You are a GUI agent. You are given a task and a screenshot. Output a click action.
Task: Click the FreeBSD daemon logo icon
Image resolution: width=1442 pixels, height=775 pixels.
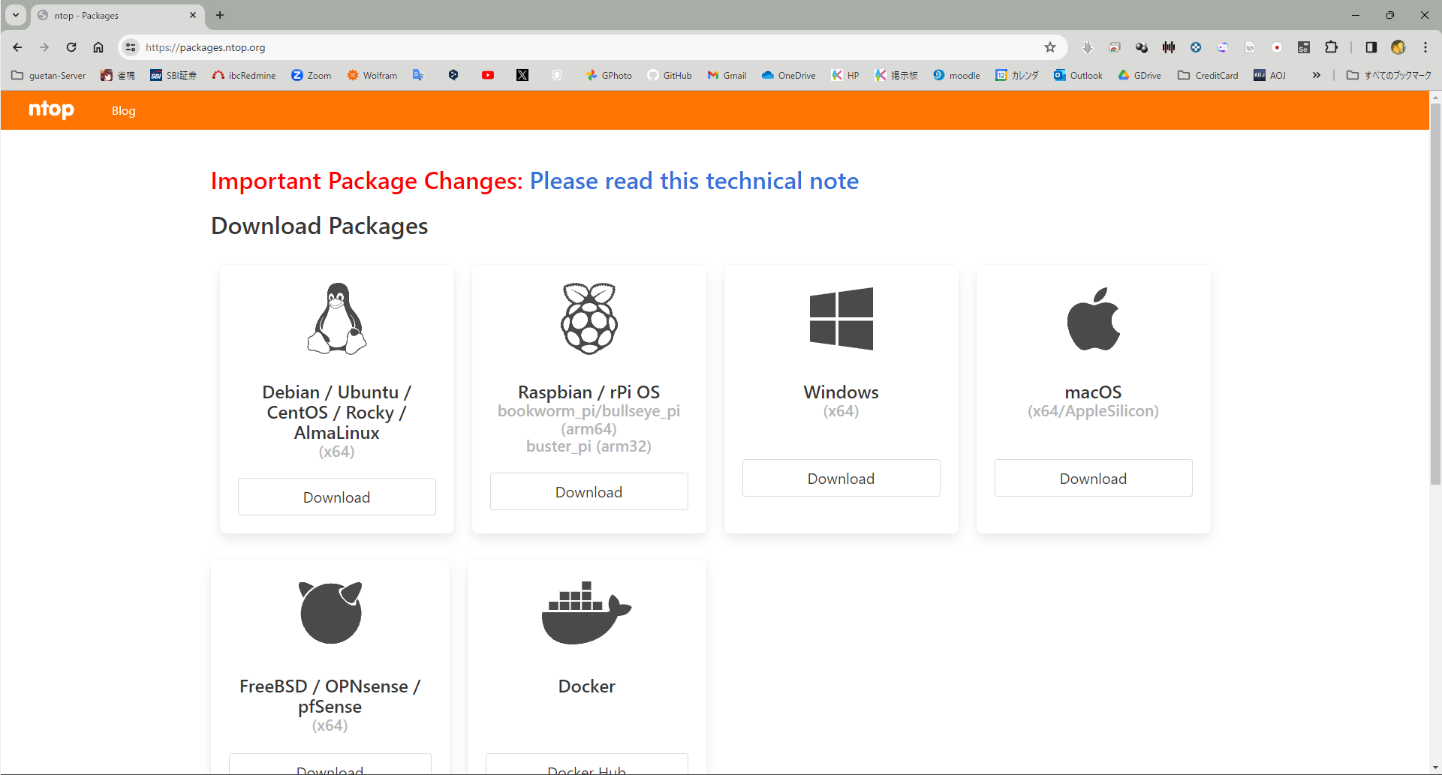pos(330,612)
